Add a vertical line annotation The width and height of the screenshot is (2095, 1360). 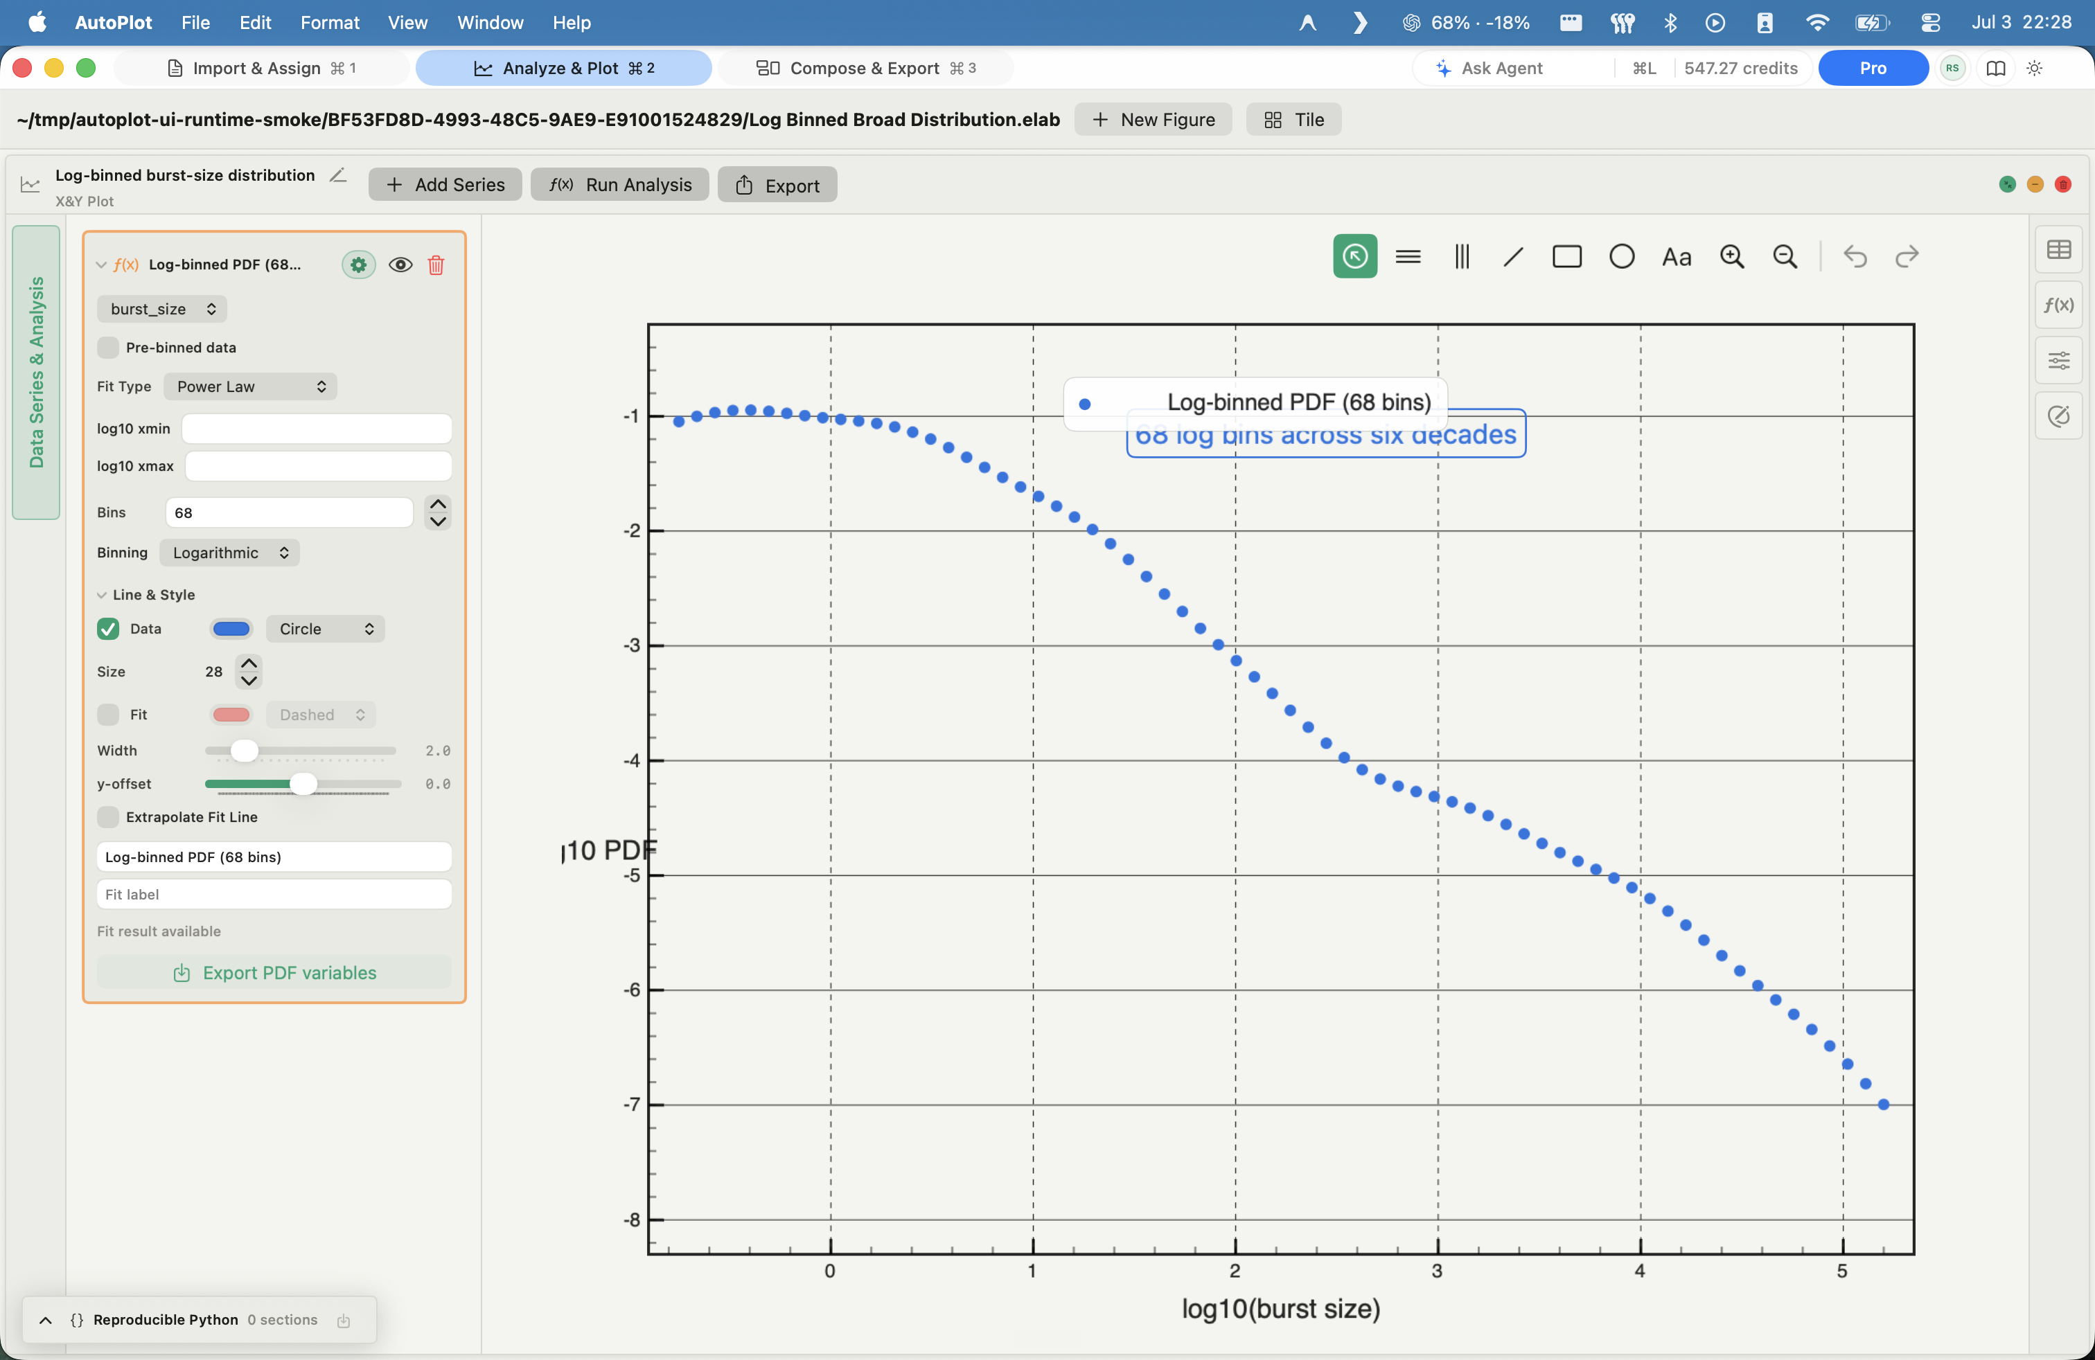tap(1461, 256)
